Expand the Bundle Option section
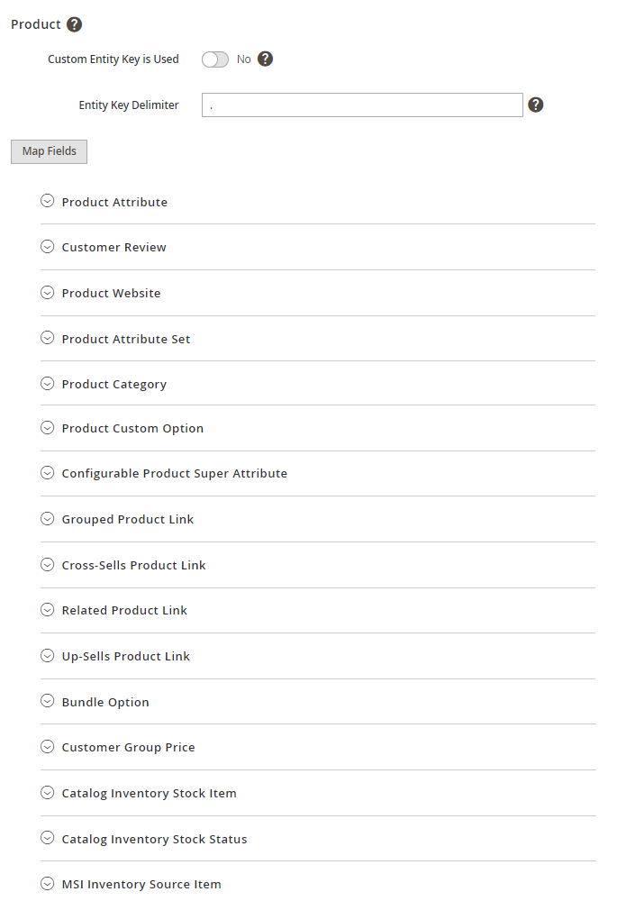This screenshot has width=617, height=901. (x=105, y=702)
